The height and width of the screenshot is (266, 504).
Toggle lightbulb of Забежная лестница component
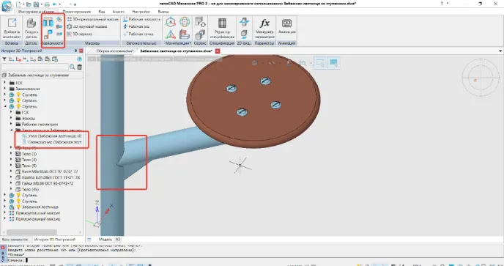click(18, 207)
